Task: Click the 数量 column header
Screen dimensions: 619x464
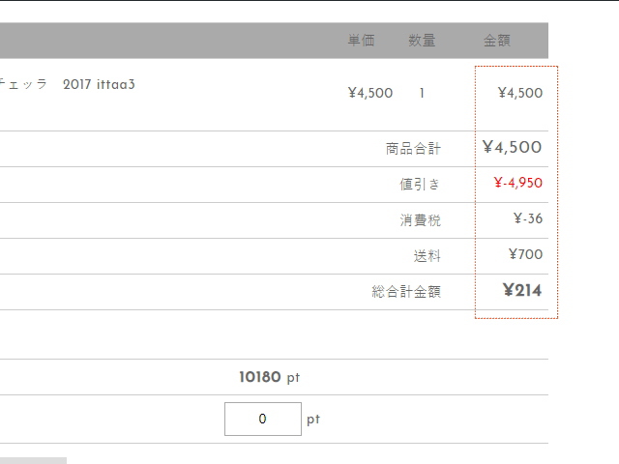Action: pyautogui.click(x=422, y=41)
